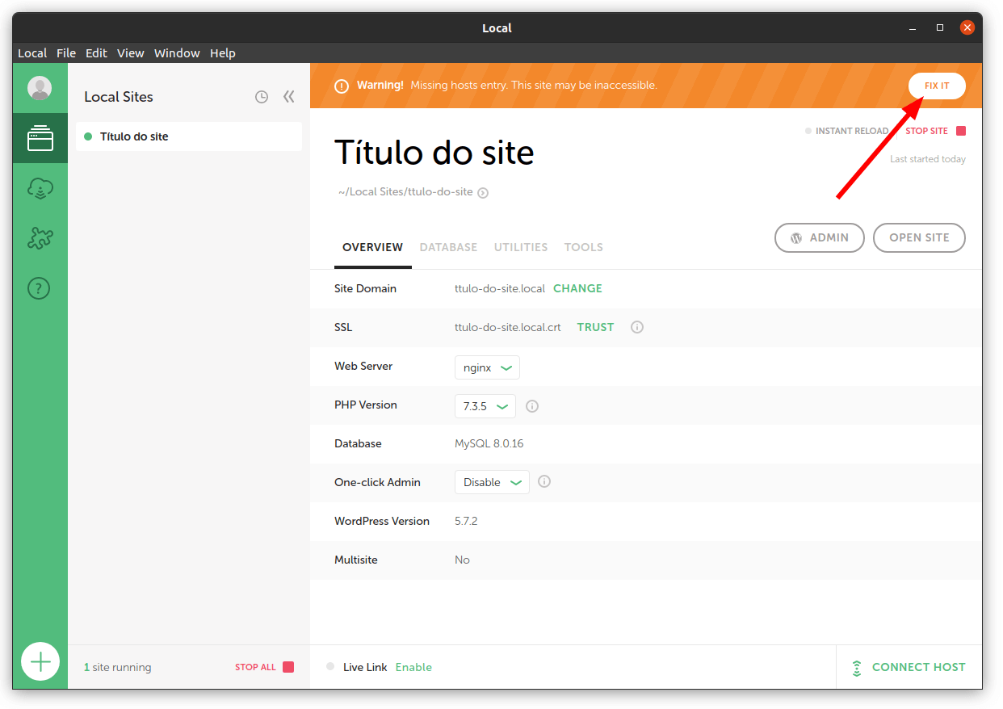Click the warning exclamation icon

[342, 86]
